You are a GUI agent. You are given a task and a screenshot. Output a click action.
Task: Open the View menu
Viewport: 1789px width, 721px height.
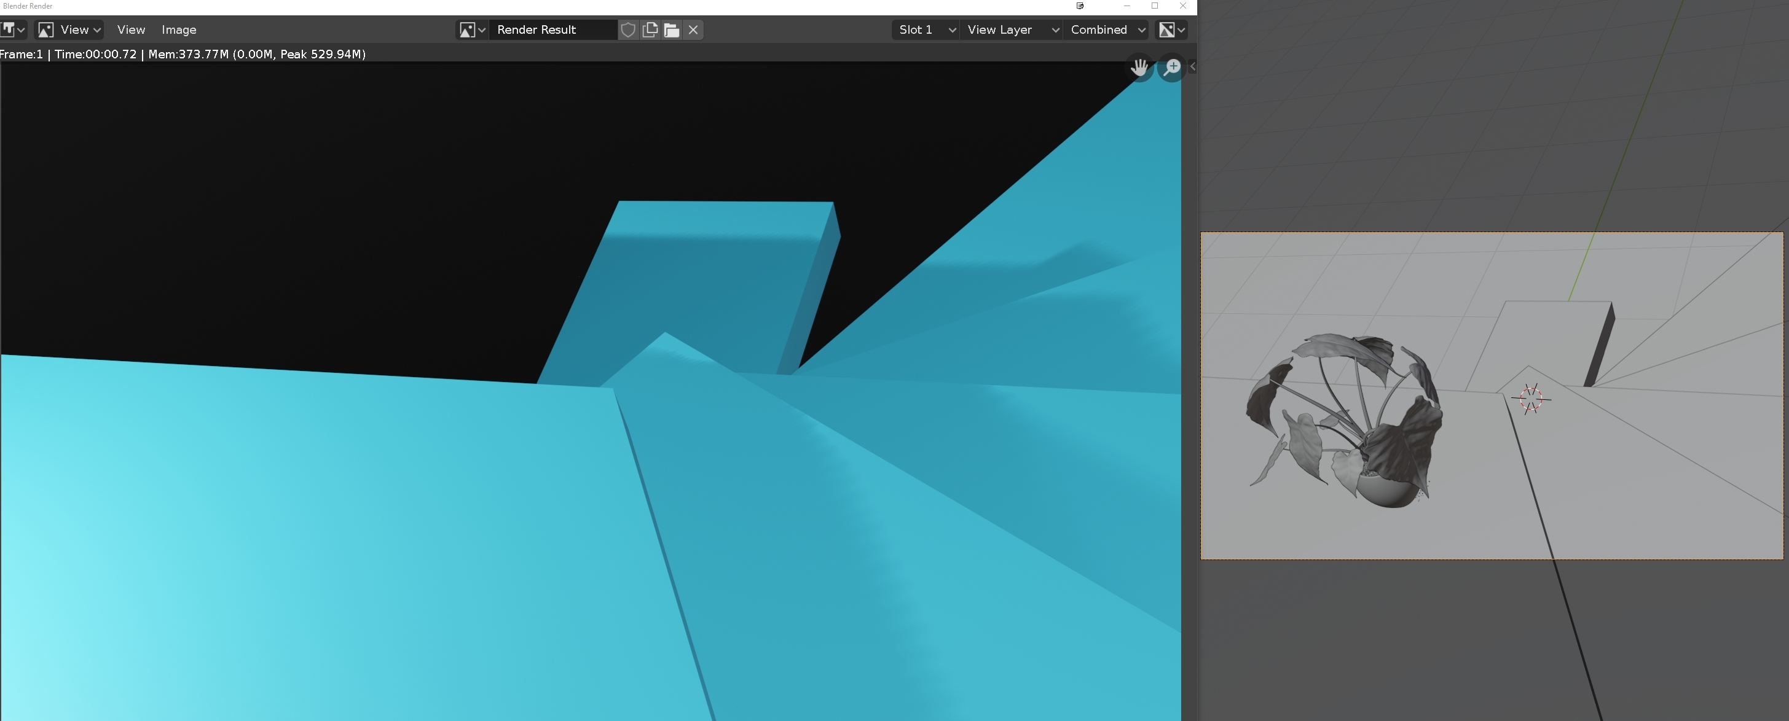click(x=130, y=30)
